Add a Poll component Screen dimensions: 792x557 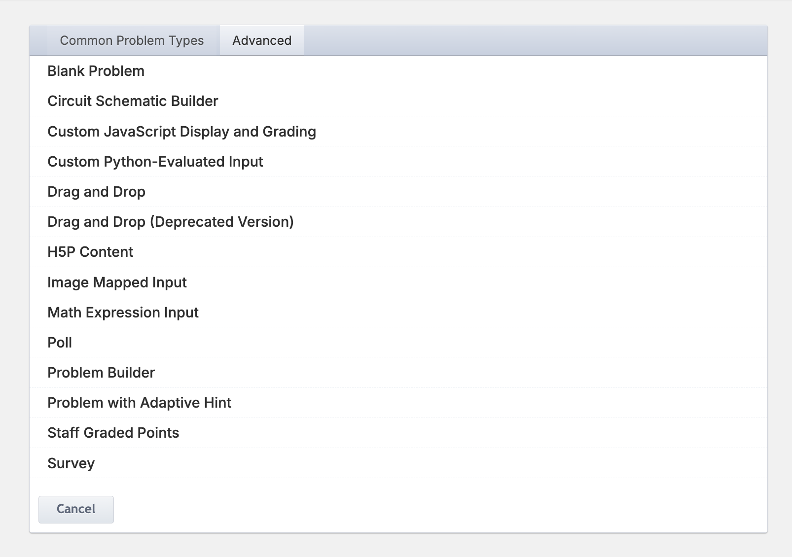click(x=60, y=343)
